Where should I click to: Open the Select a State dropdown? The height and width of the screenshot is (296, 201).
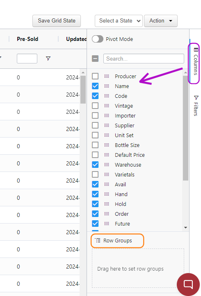click(x=119, y=21)
